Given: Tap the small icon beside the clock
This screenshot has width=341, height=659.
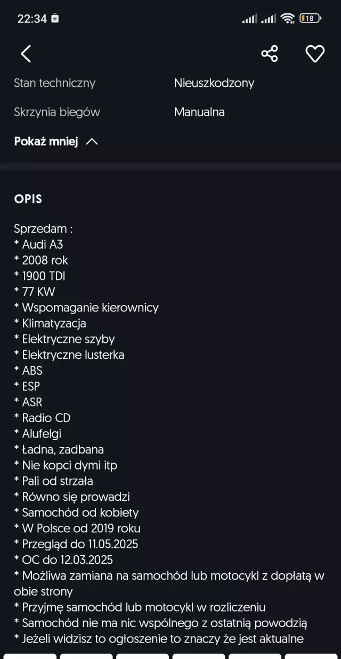Looking at the screenshot, I should [x=55, y=19].
